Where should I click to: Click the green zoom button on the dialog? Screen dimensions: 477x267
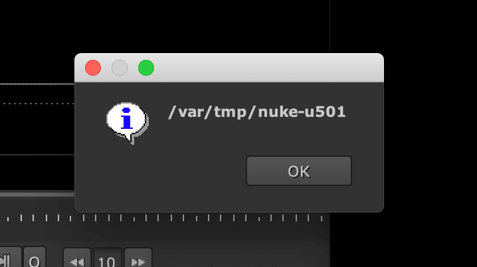pos(146,68)
